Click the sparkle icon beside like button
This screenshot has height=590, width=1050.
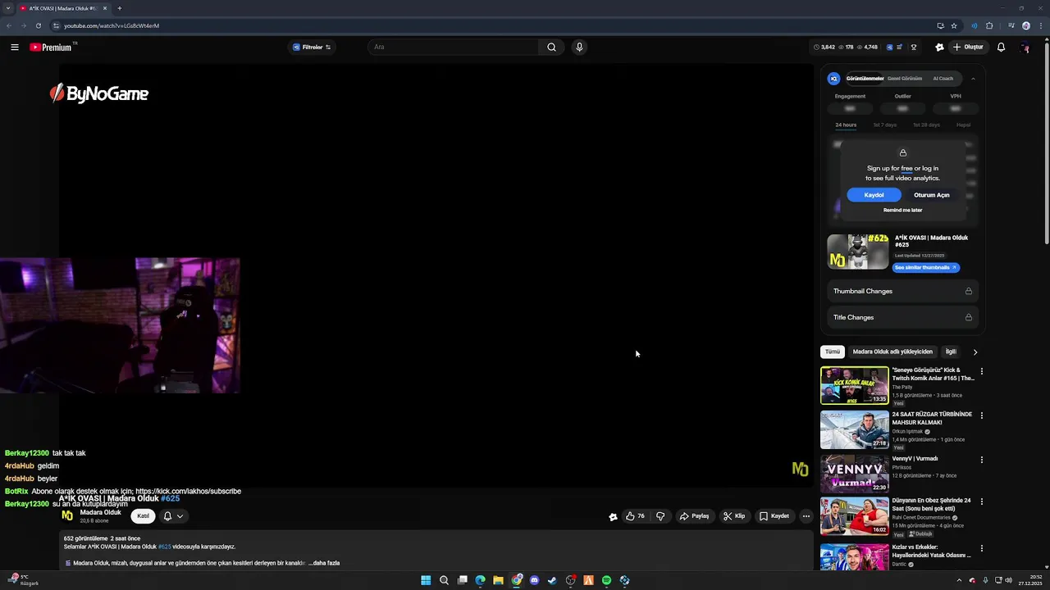pyautogui.click(x=613, y=517)
